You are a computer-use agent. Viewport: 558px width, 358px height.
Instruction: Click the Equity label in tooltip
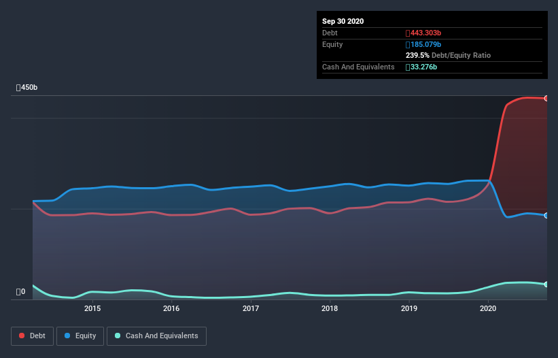click(332, 44)
